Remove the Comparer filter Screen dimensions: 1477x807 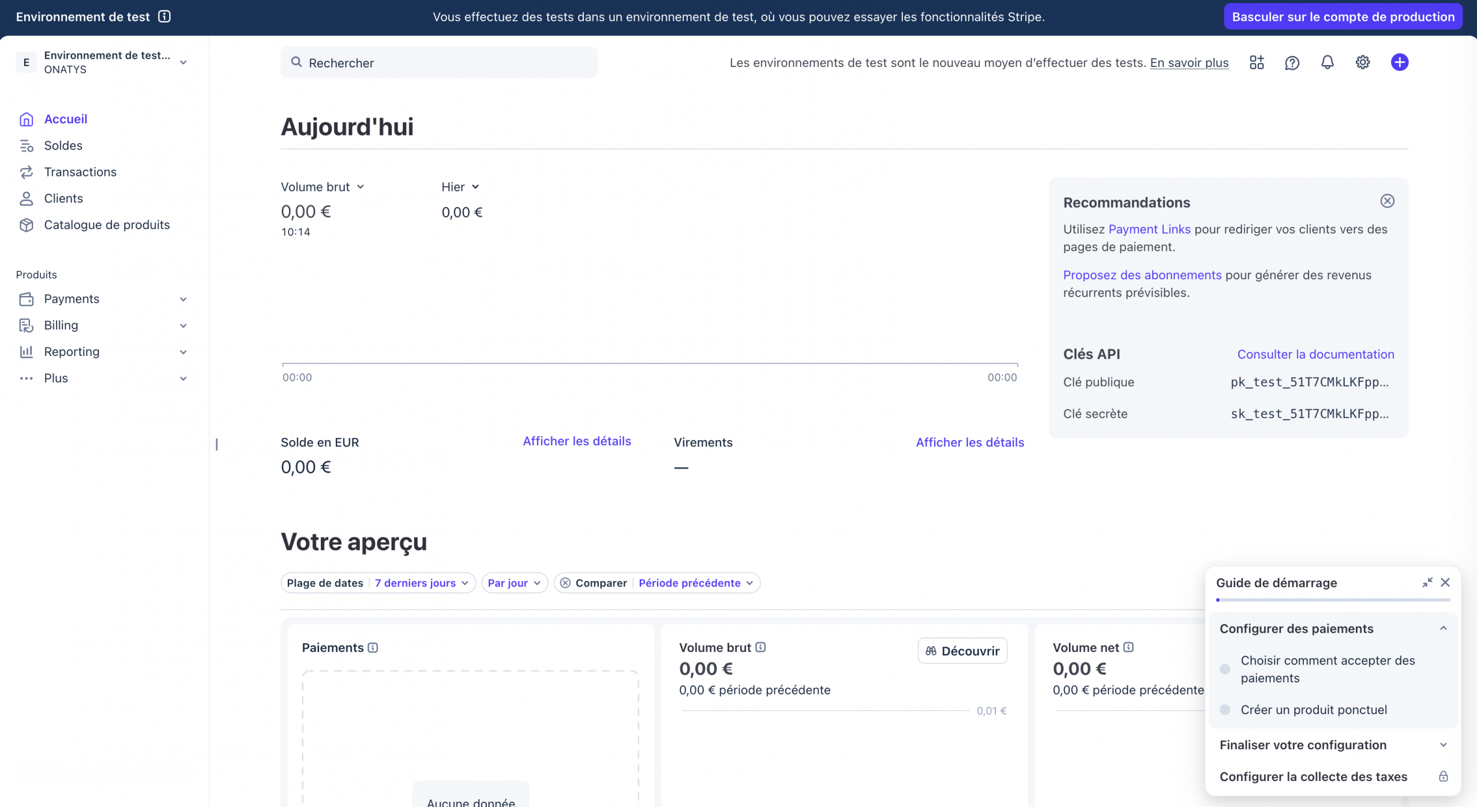coord(565,583)
